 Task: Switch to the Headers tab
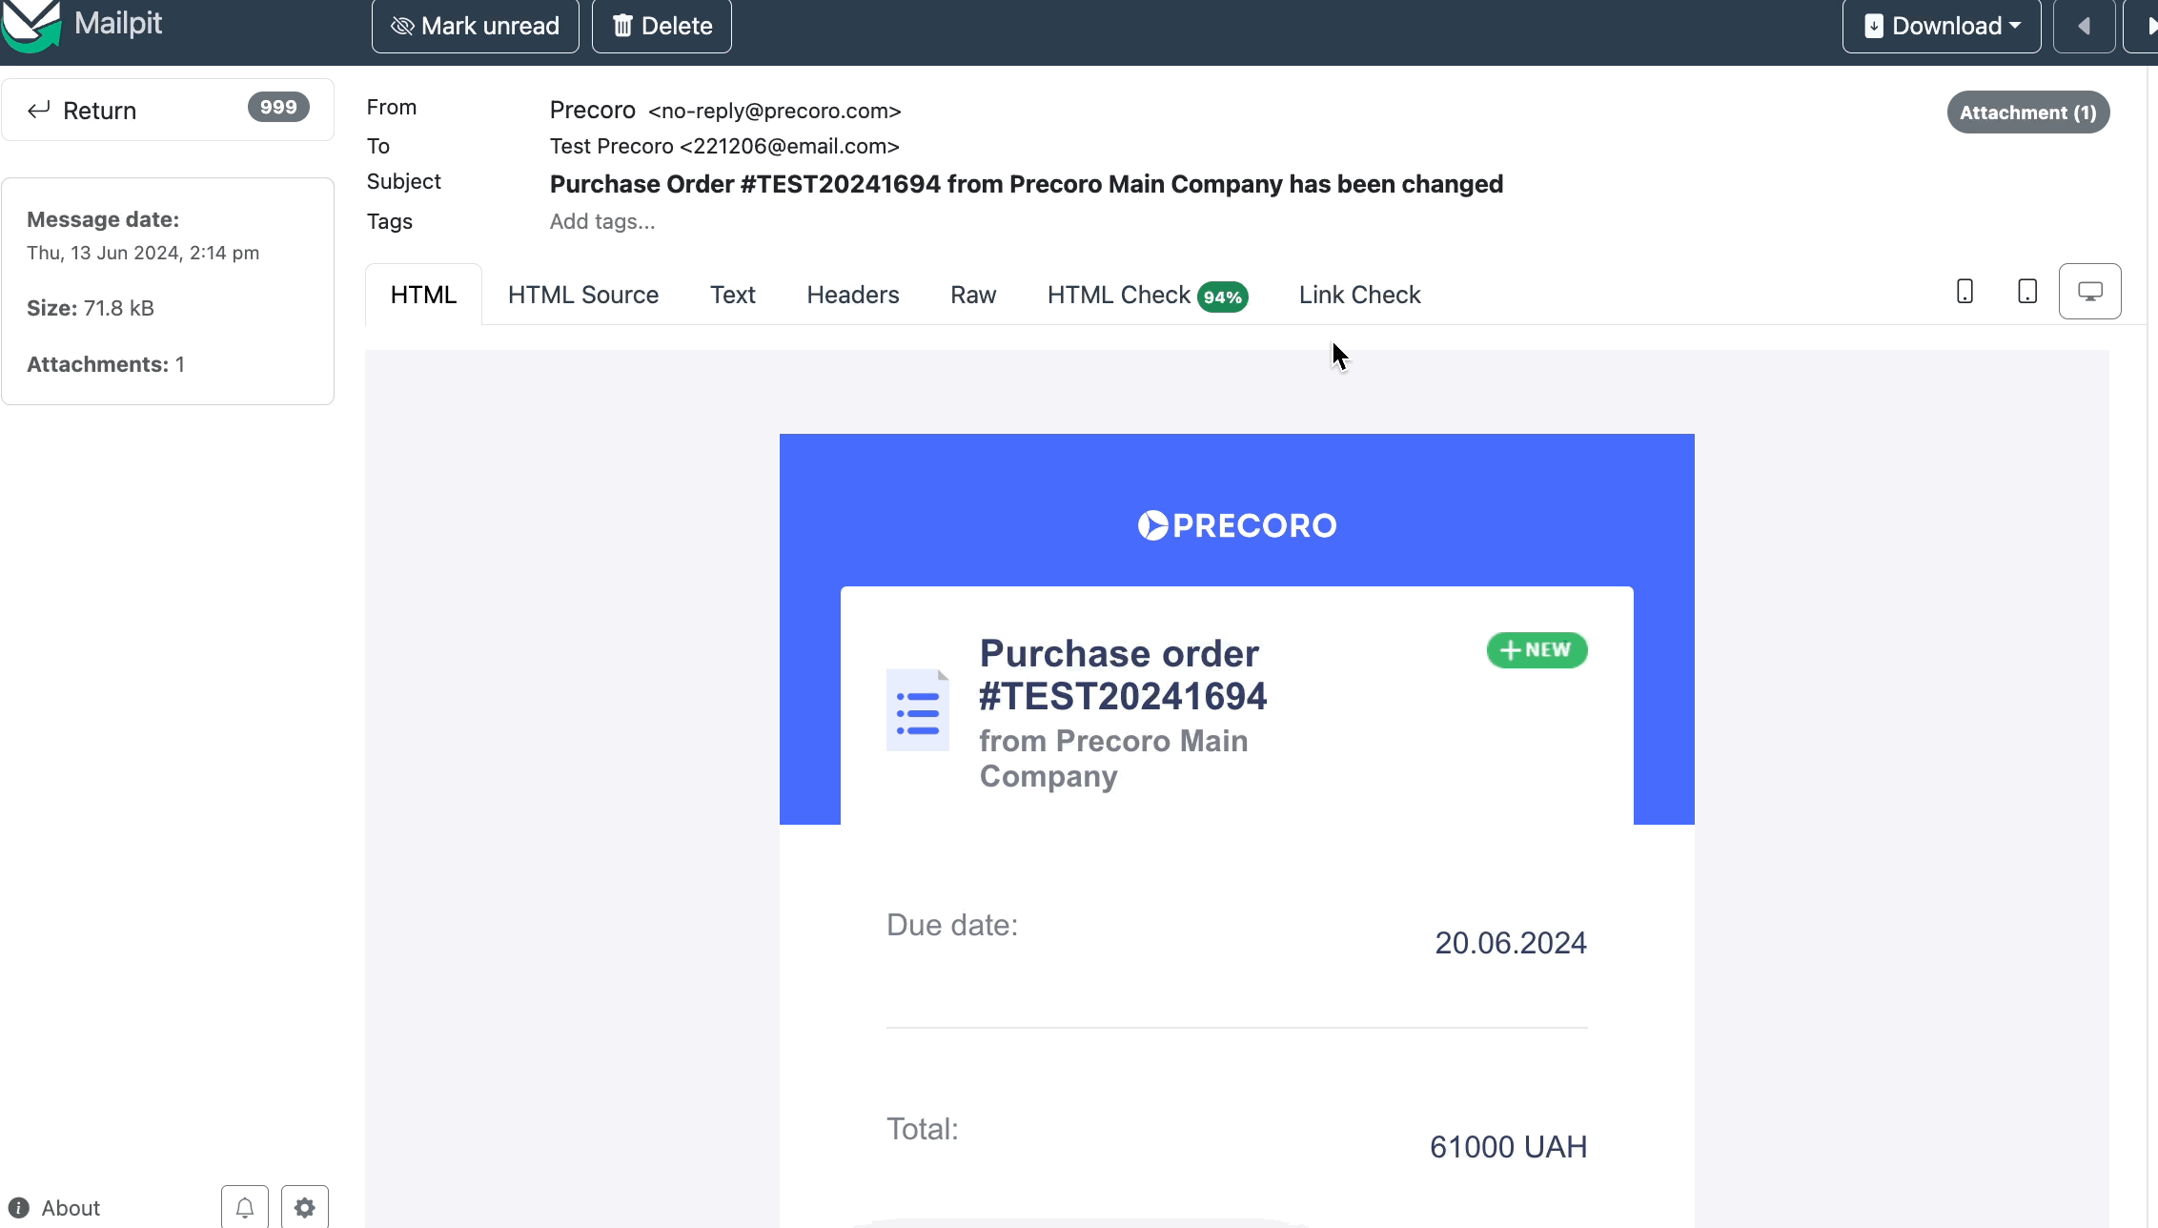coord(852,295)
